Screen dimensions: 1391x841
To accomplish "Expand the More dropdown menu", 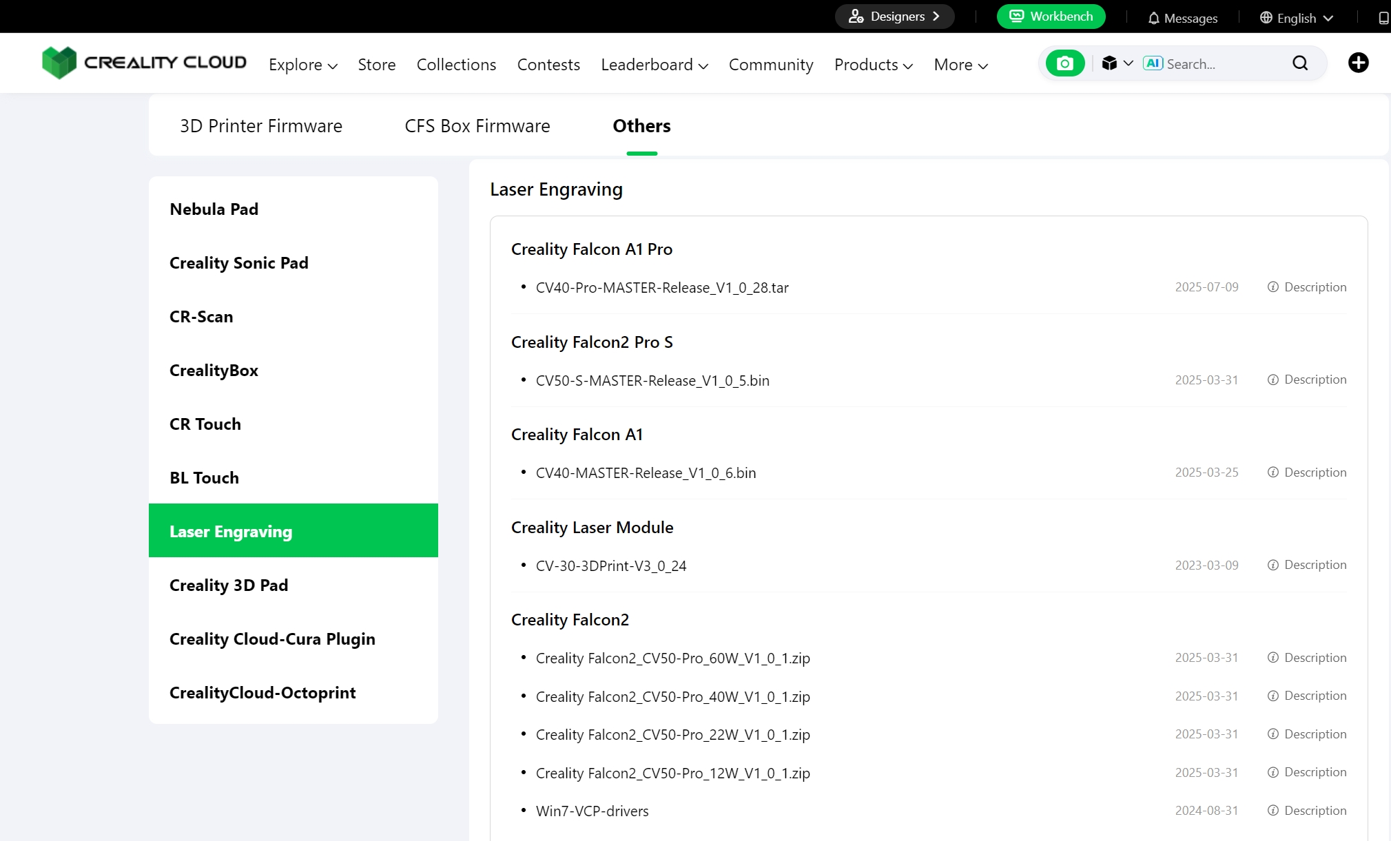I will coord(960,65).
